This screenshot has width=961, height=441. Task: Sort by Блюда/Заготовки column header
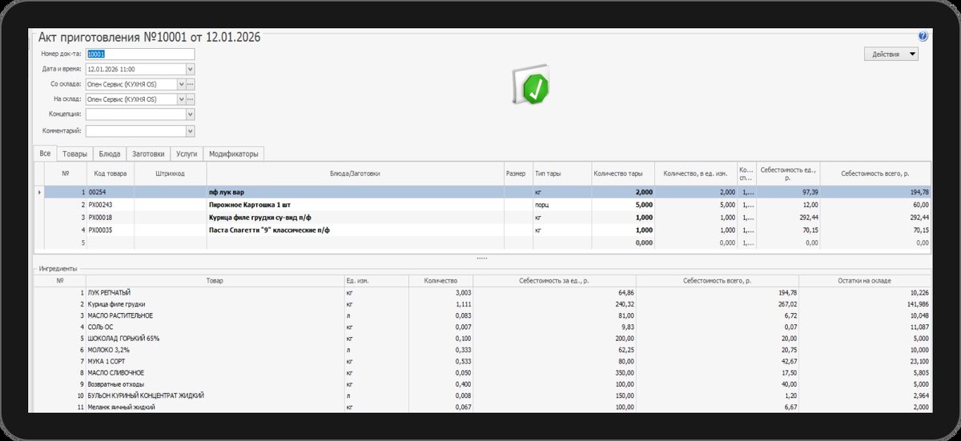point(355,174)
